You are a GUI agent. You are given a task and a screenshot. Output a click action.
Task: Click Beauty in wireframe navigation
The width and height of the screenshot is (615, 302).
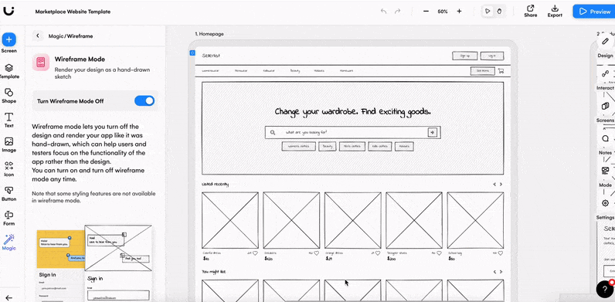pos(295,71)
